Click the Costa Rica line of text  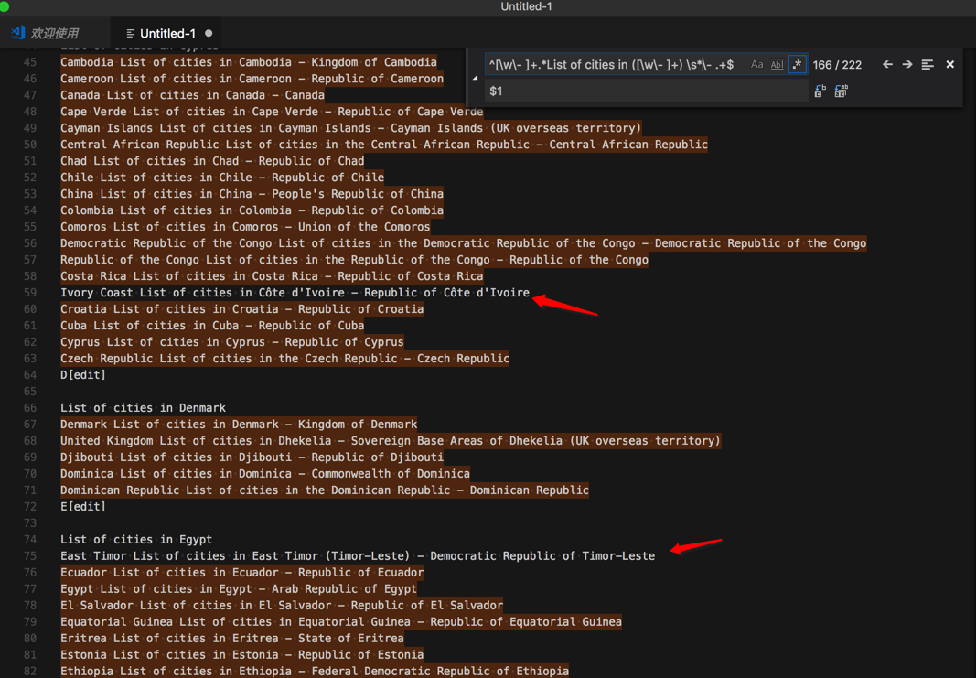pos(272,276)
